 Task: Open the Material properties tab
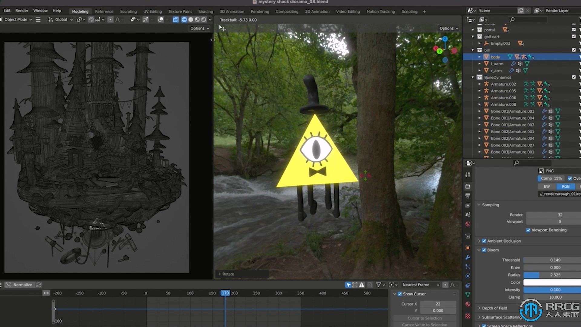pos(468,304)
